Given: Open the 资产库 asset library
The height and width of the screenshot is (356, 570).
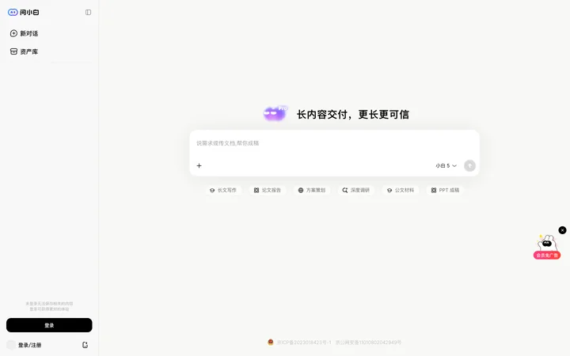Looking at the screenshot, I should (x=24, y=51).
